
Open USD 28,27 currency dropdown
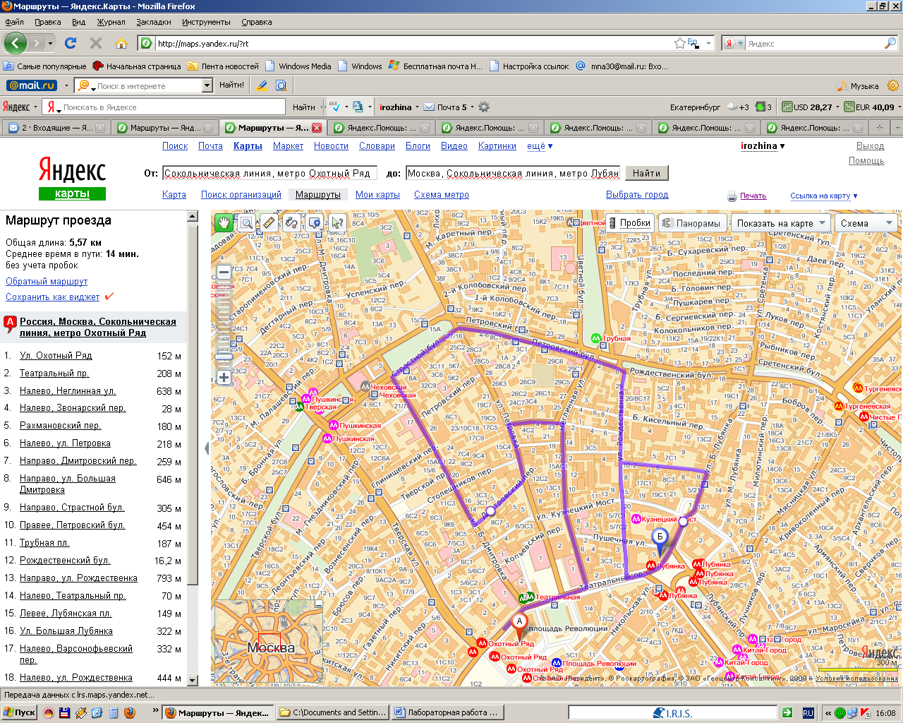811,107
